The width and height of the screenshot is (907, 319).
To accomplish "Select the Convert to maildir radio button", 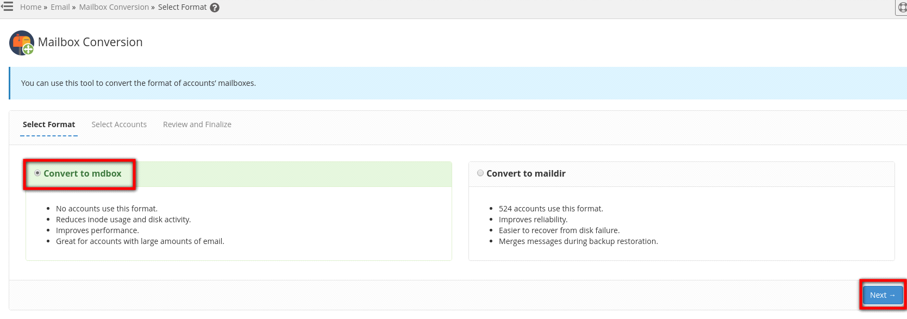I will pos(480,173).
